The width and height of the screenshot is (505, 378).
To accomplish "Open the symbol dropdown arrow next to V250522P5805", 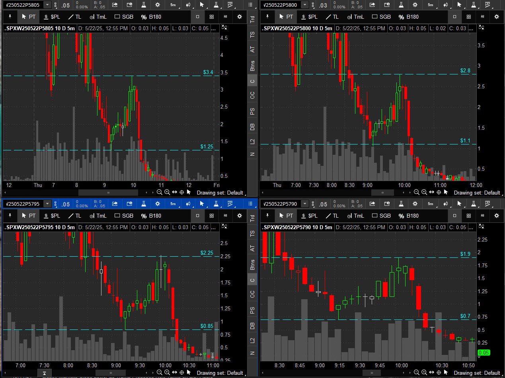I will (47, 5).
